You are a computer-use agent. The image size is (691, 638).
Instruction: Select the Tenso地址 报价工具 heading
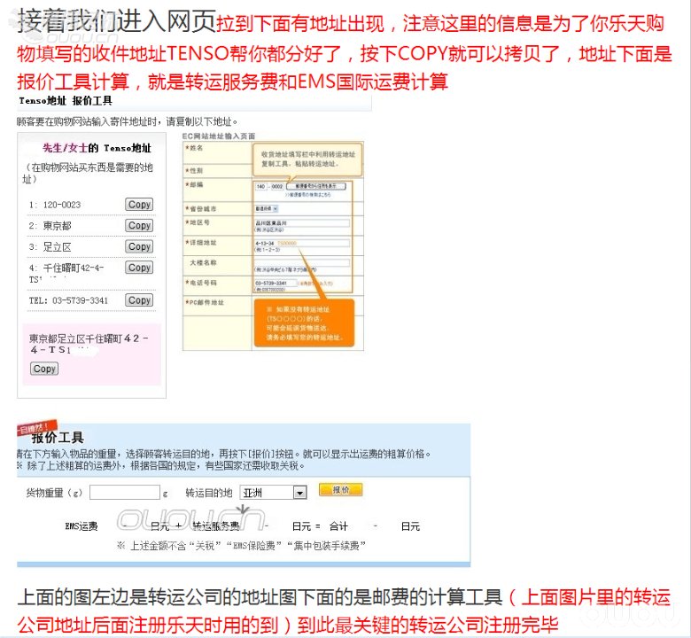pos(66,101)
